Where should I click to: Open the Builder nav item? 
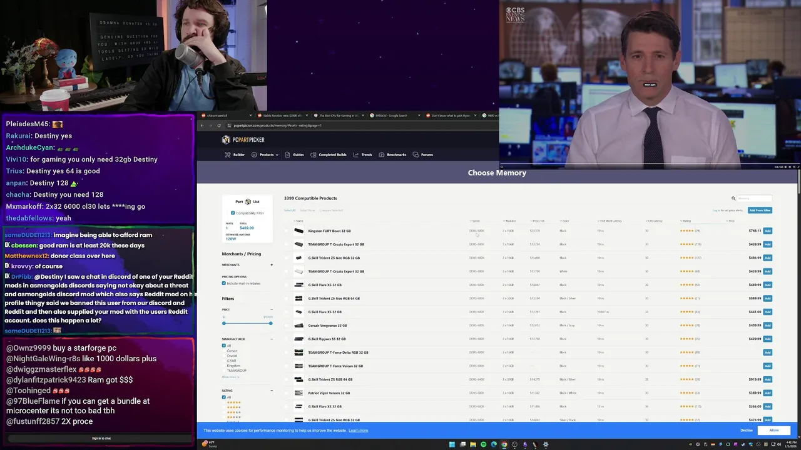(235, 155)
